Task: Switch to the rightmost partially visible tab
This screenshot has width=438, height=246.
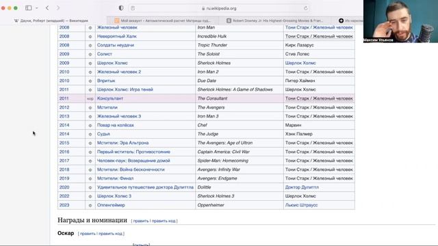Action: tap(350, 20)
